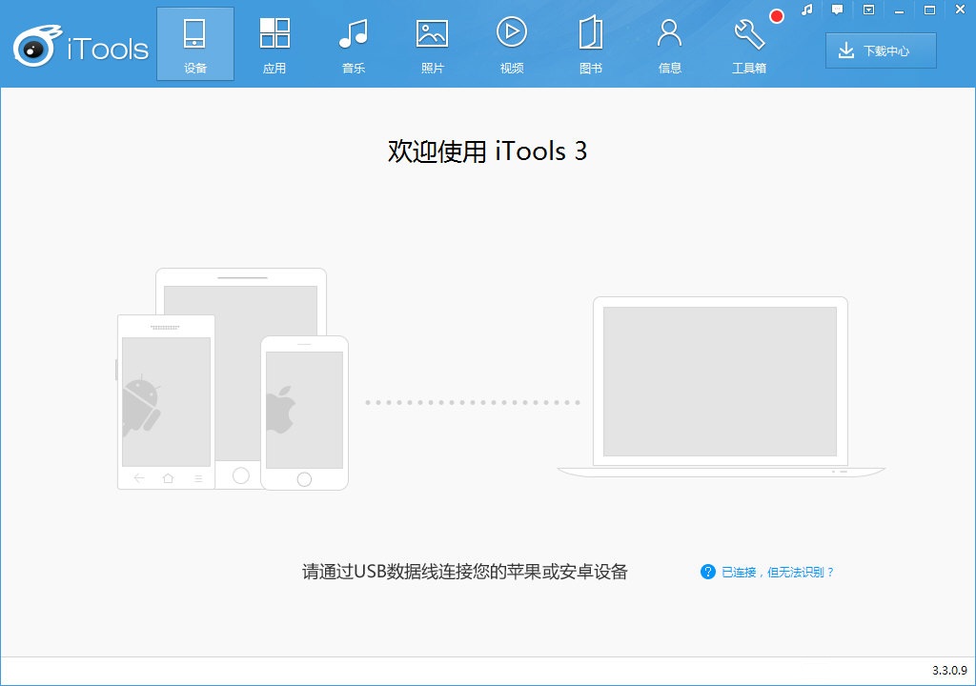Open the 音乐 (Music) section

[x=353, y=44]
